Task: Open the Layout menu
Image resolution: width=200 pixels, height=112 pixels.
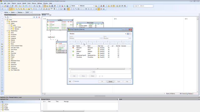Action: coord(19,3)
